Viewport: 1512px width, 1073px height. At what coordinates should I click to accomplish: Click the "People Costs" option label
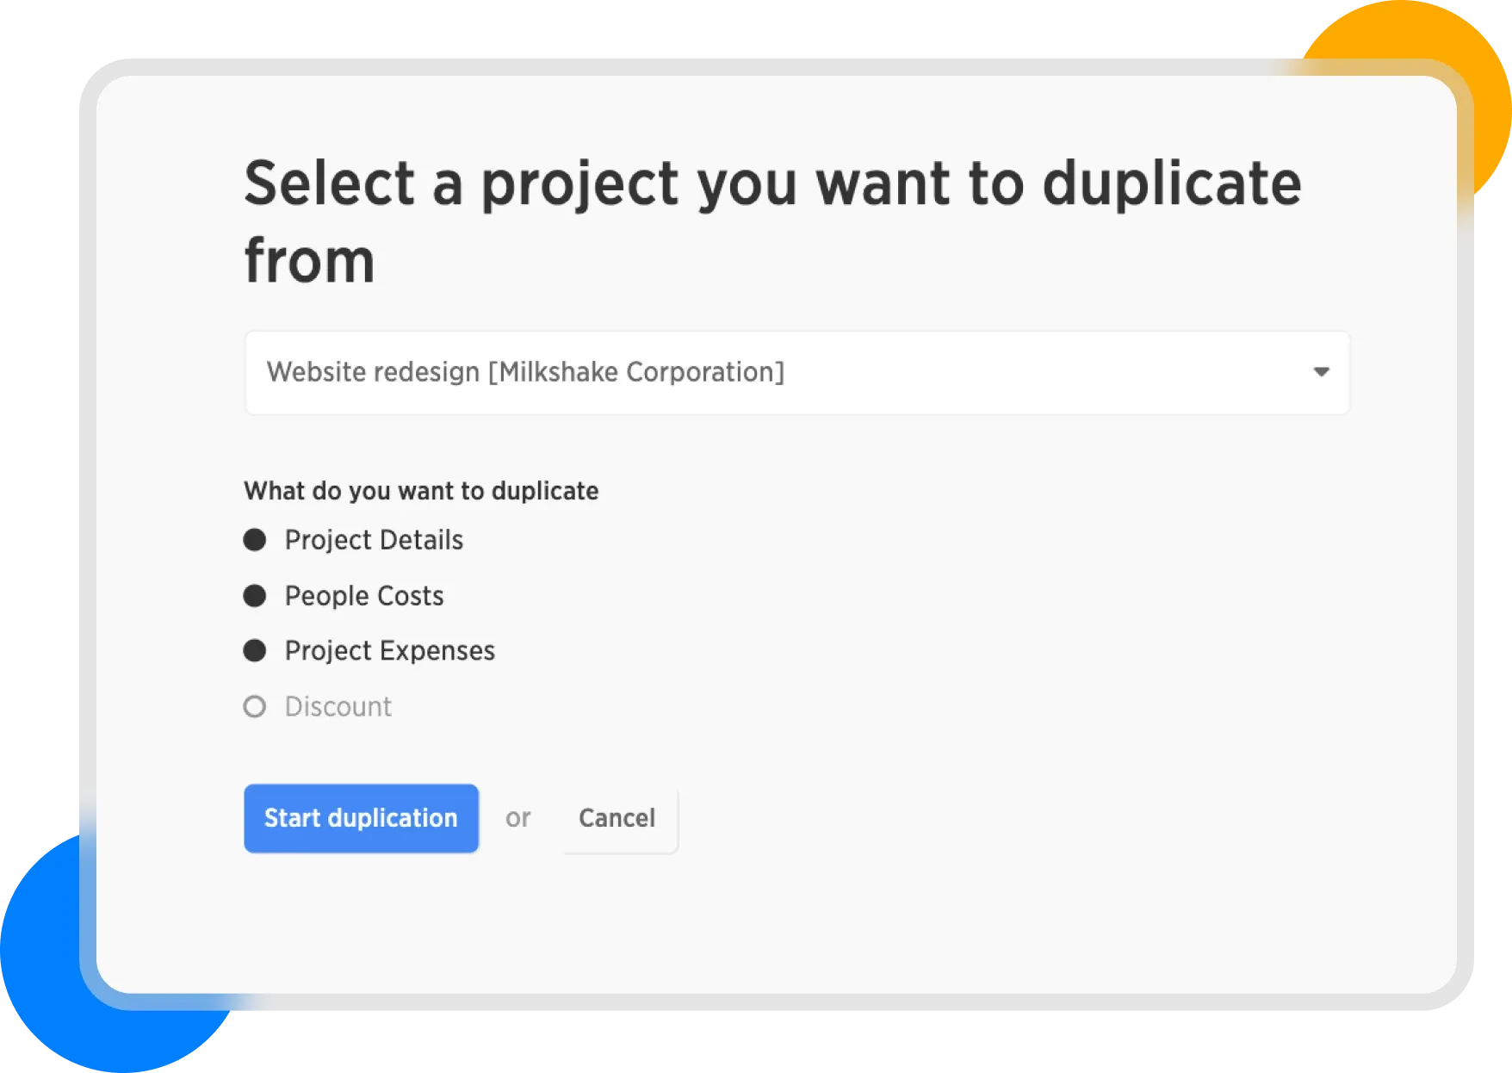364,596
